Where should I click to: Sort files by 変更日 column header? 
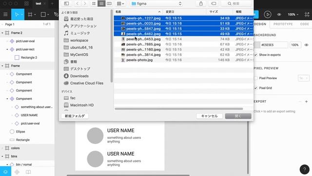(185, 12)
